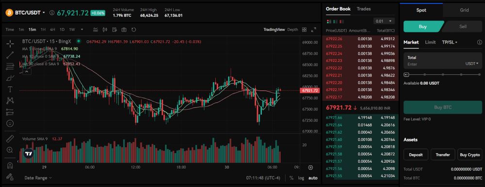
Task: Click the info icon next to TP/SL
Action: coord(480,42)
